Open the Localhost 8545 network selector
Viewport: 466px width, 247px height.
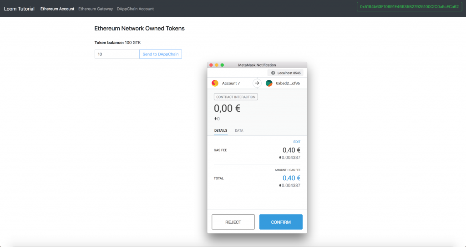[x=285, y=73]
